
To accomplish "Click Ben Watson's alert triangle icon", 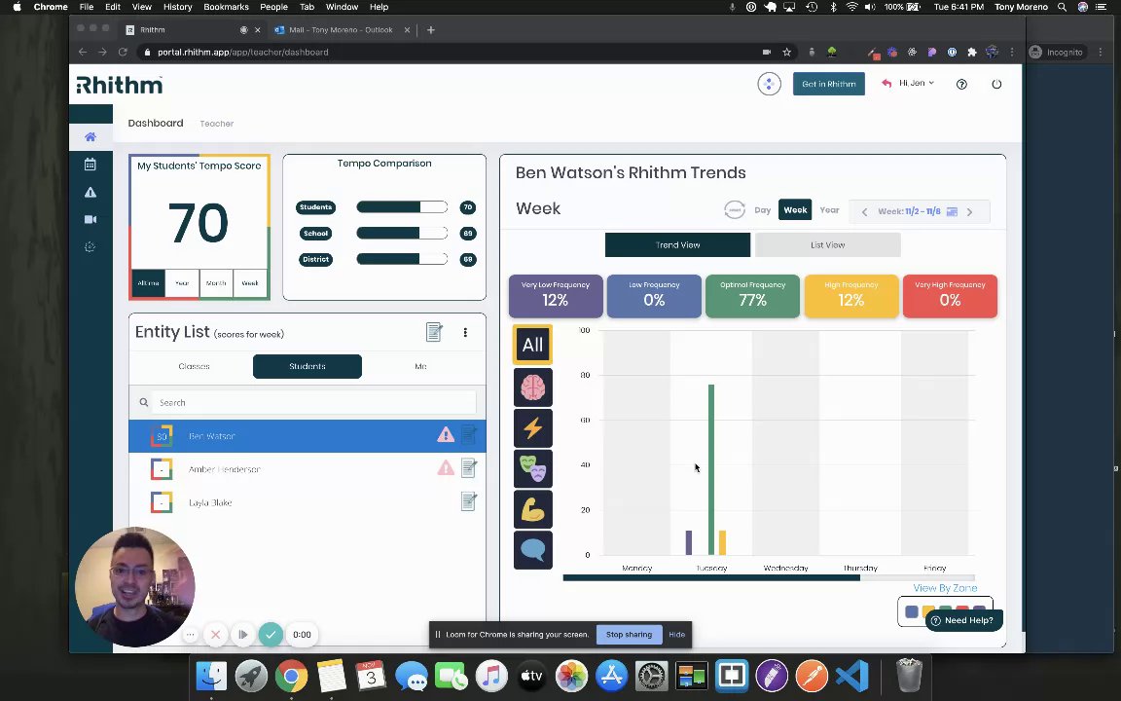I will point(446,435).
